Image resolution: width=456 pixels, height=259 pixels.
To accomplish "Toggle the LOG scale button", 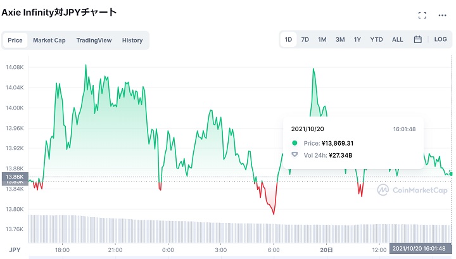I will pyautogui.click(x=440, y=39).
